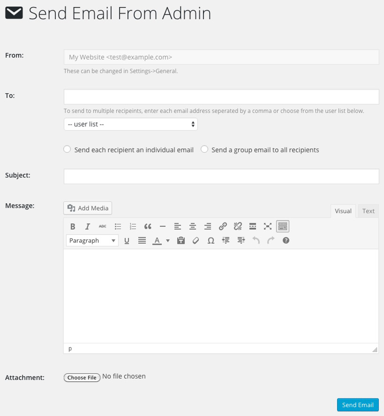Image resolution: width=384 pixels, height=416 pixels.
Task: Select the horizontal line icon
Action: 163,226
